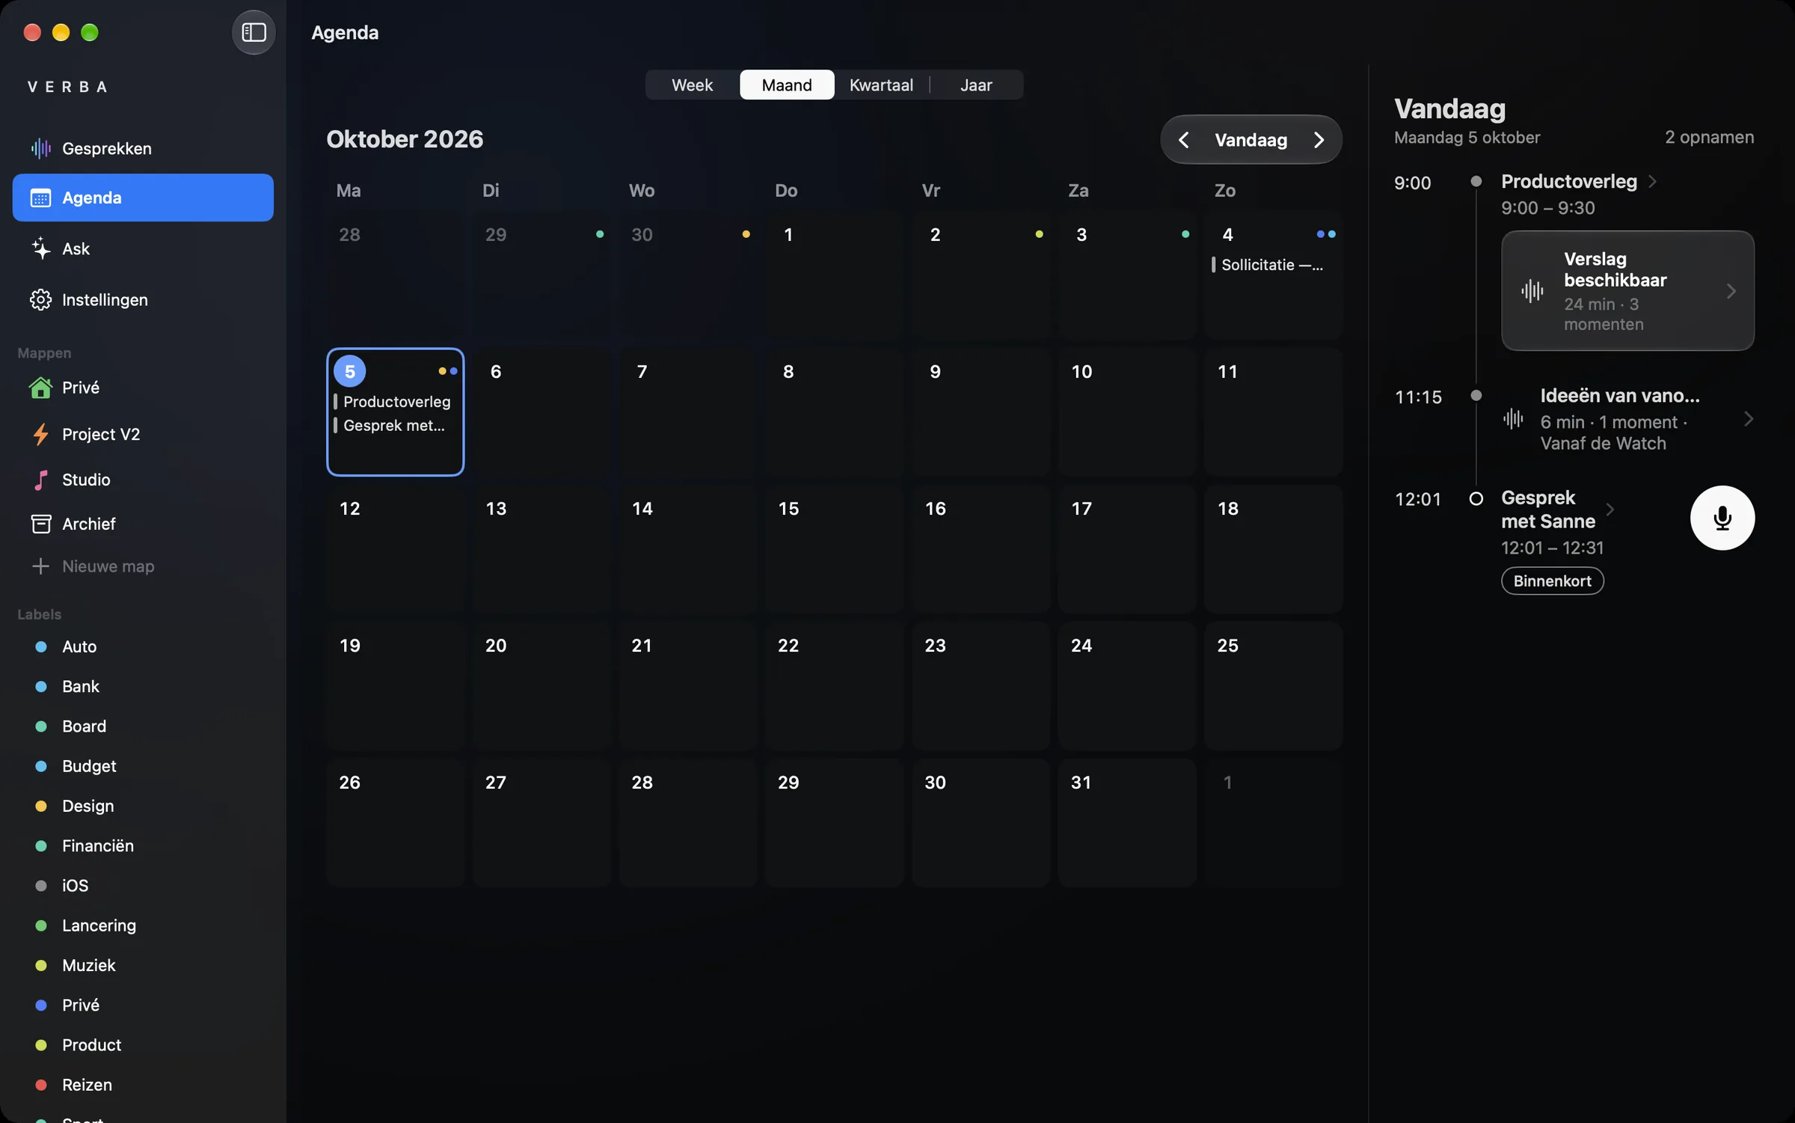
Task: Open Gesprekken in sidebar
Action: click(143, 148)
